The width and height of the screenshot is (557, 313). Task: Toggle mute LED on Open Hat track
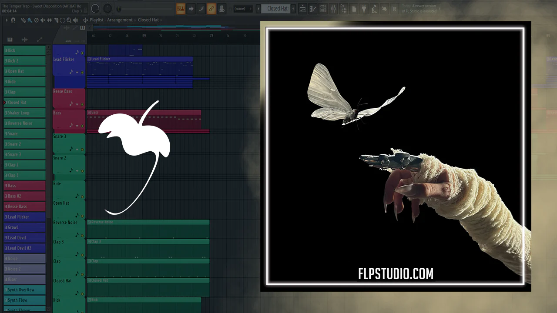[82, 216]
